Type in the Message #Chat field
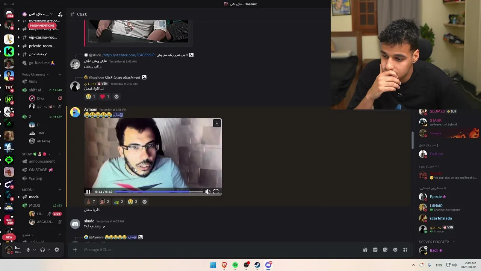 pos(221,250)
